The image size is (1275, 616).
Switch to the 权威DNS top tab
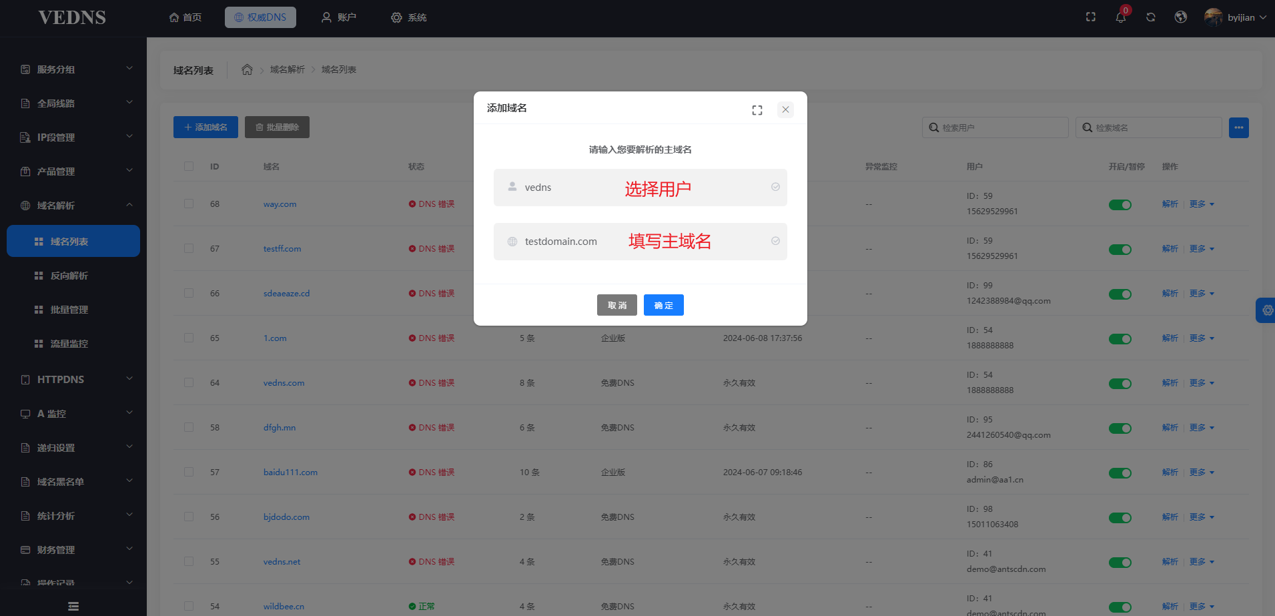pyautogui.click(x=260, y=17)
